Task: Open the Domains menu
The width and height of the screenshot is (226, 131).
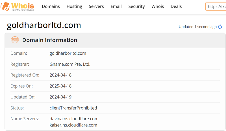Action: (x=51, y=6)
